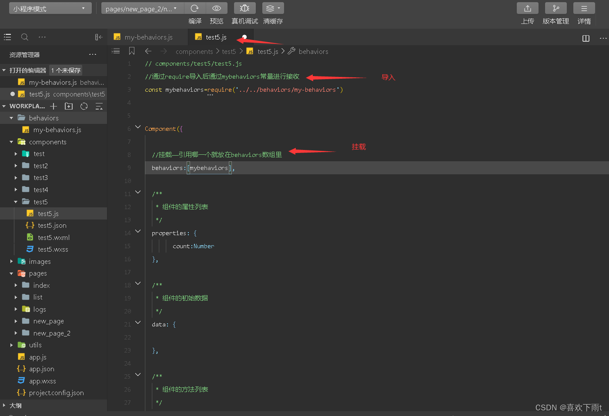Collapse the open editors section
The image size is (609, 416).
[4, 70]
